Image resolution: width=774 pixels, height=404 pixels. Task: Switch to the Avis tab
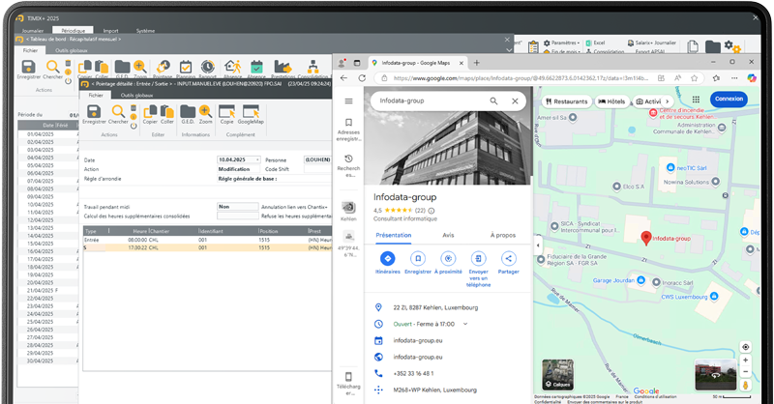tap(448, 235)
